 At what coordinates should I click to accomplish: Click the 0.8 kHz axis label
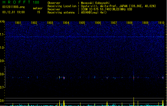[2, 74]
